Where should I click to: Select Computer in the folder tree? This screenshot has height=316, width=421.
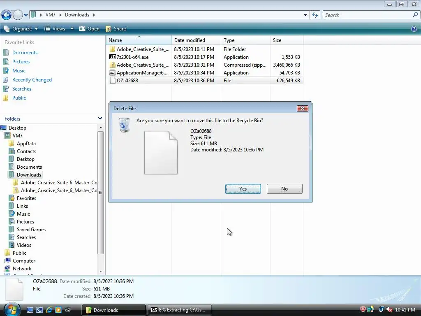coord(24,260)
